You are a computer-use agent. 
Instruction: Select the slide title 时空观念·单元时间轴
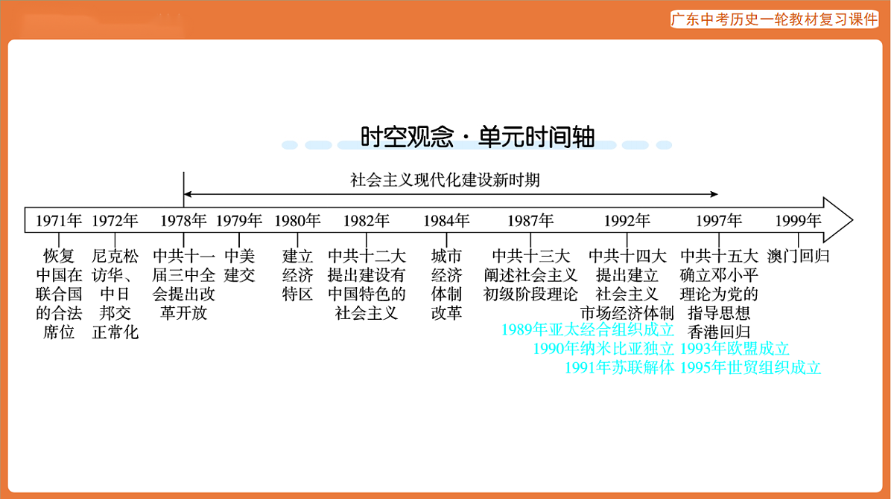477,136
